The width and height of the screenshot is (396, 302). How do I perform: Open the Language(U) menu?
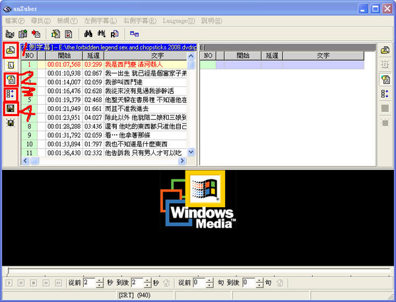(x=179, y=21)
